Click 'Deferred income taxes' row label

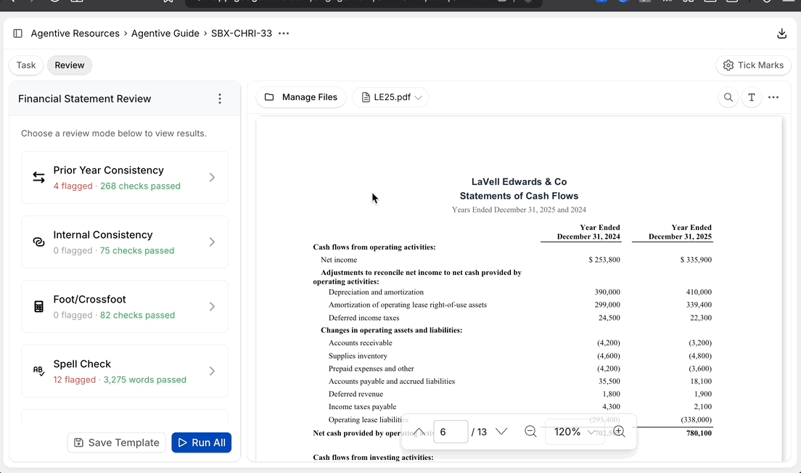click(363, 318)
